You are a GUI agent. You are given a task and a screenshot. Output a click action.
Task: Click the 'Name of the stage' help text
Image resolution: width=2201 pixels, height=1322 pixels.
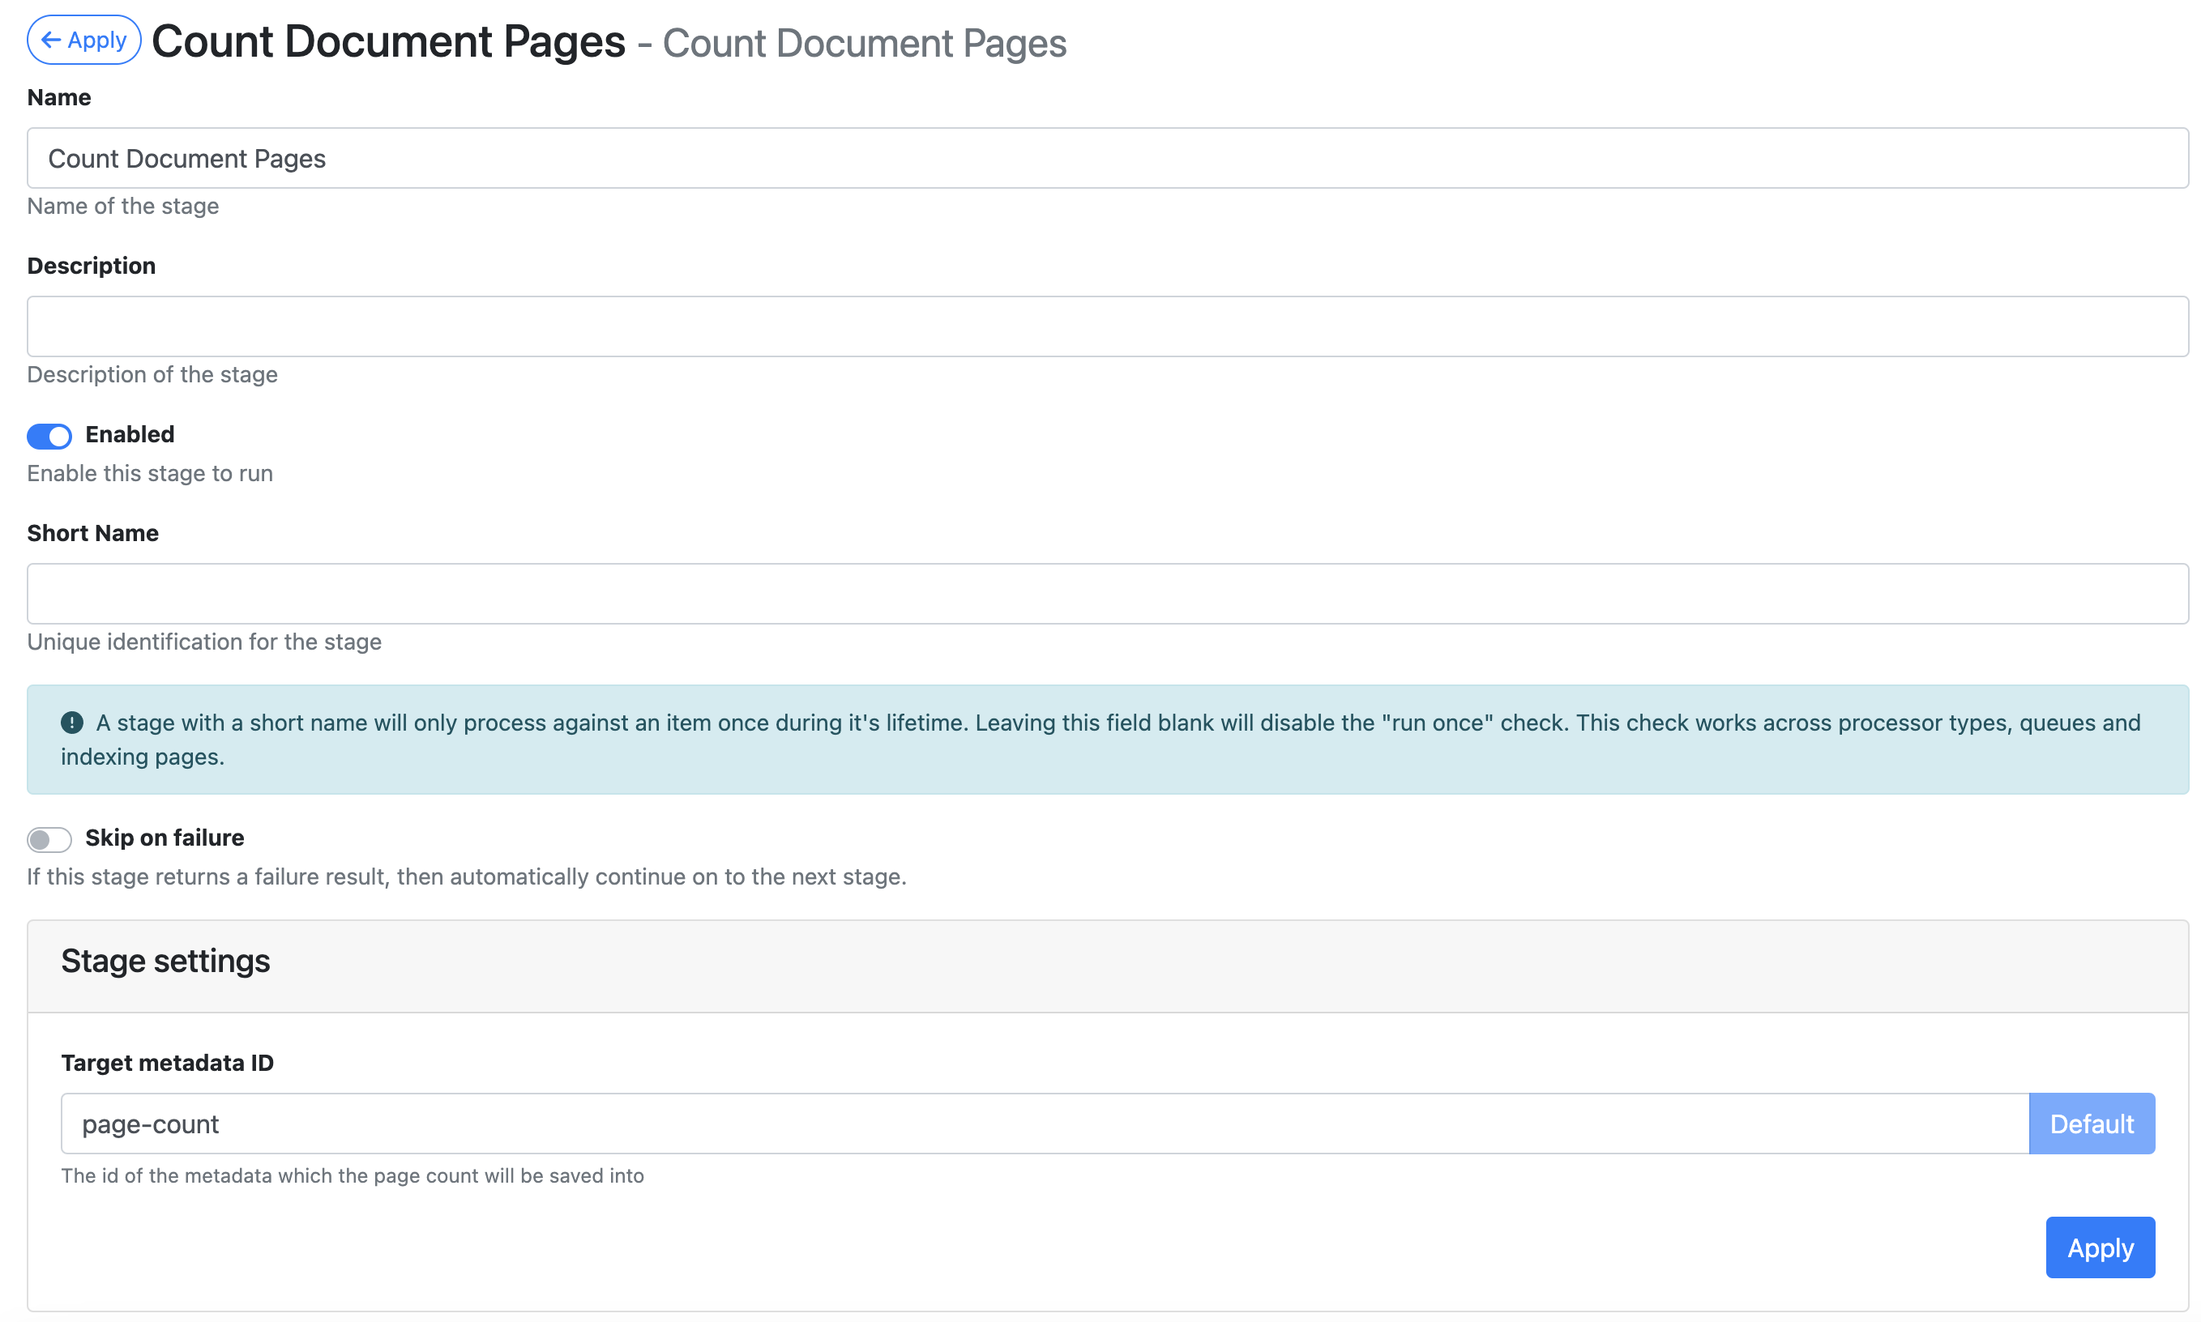(123, 207)
